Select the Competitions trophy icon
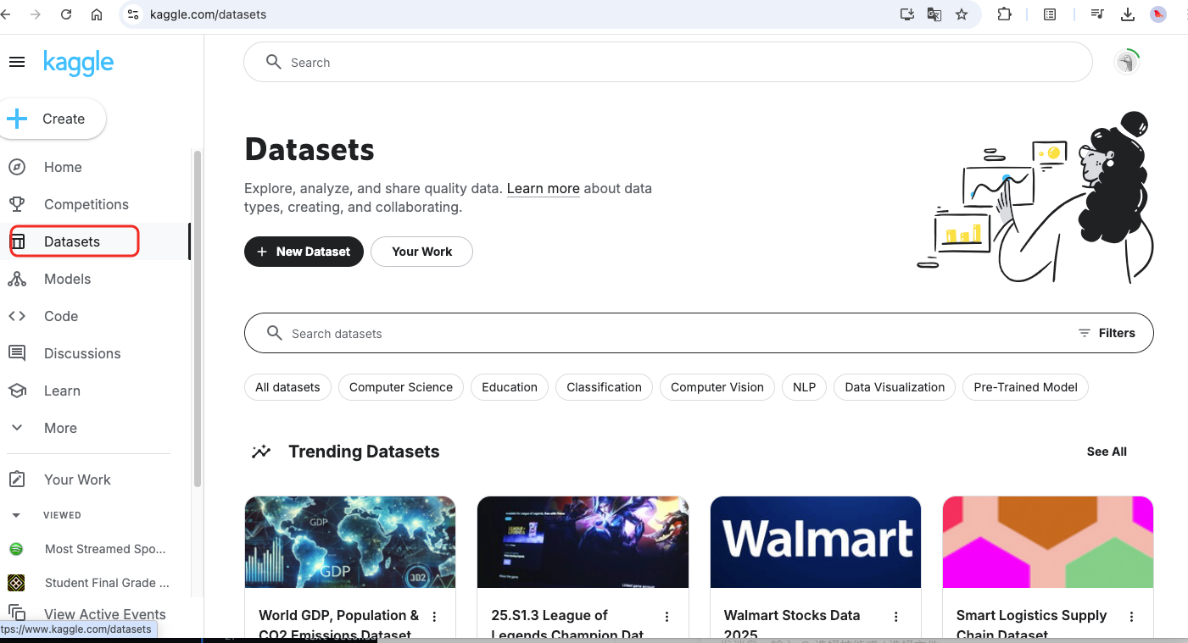The width and height of the screenshot is (1188, 643). click(x=18, y=203)
